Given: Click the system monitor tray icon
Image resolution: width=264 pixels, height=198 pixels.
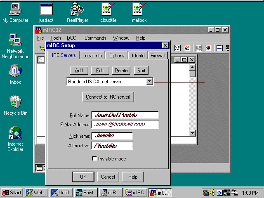Looking at the screenshot, I should (x=206, y=193).
